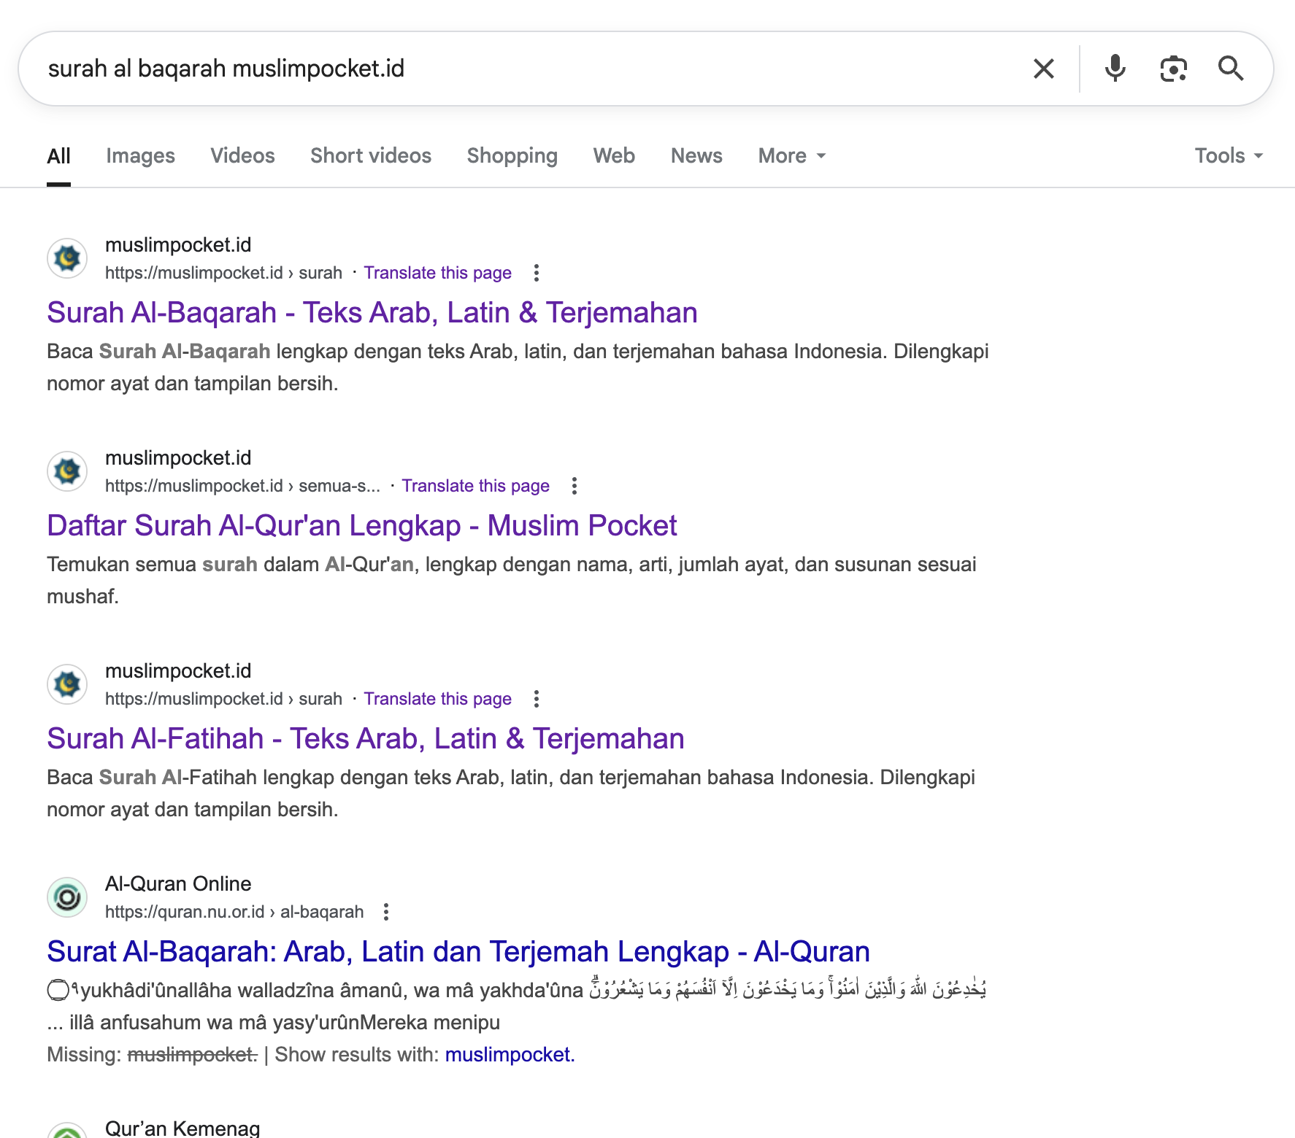Select the Videos search filter
Viewport: 1295px width, 1138px height.
pyautogui.click(x=242, y=155)
